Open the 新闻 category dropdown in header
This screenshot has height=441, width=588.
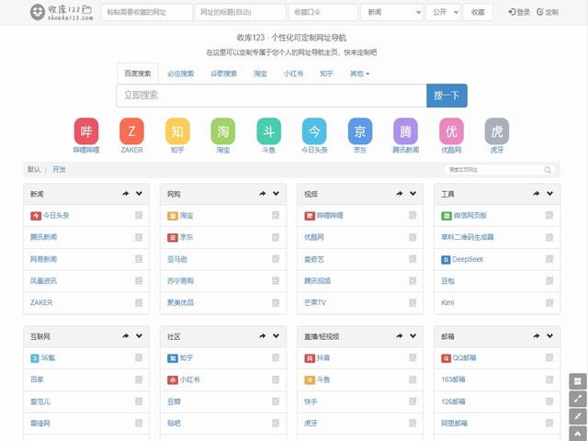(x=391, y=12)
